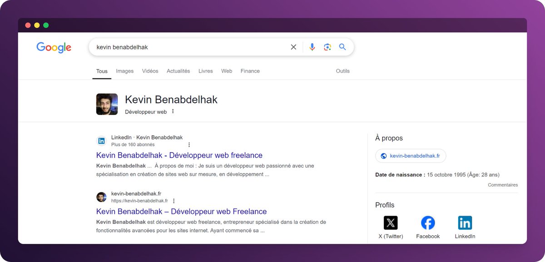Clear the search query with X icon
This screenshot has height=262, width=545.
293,47
